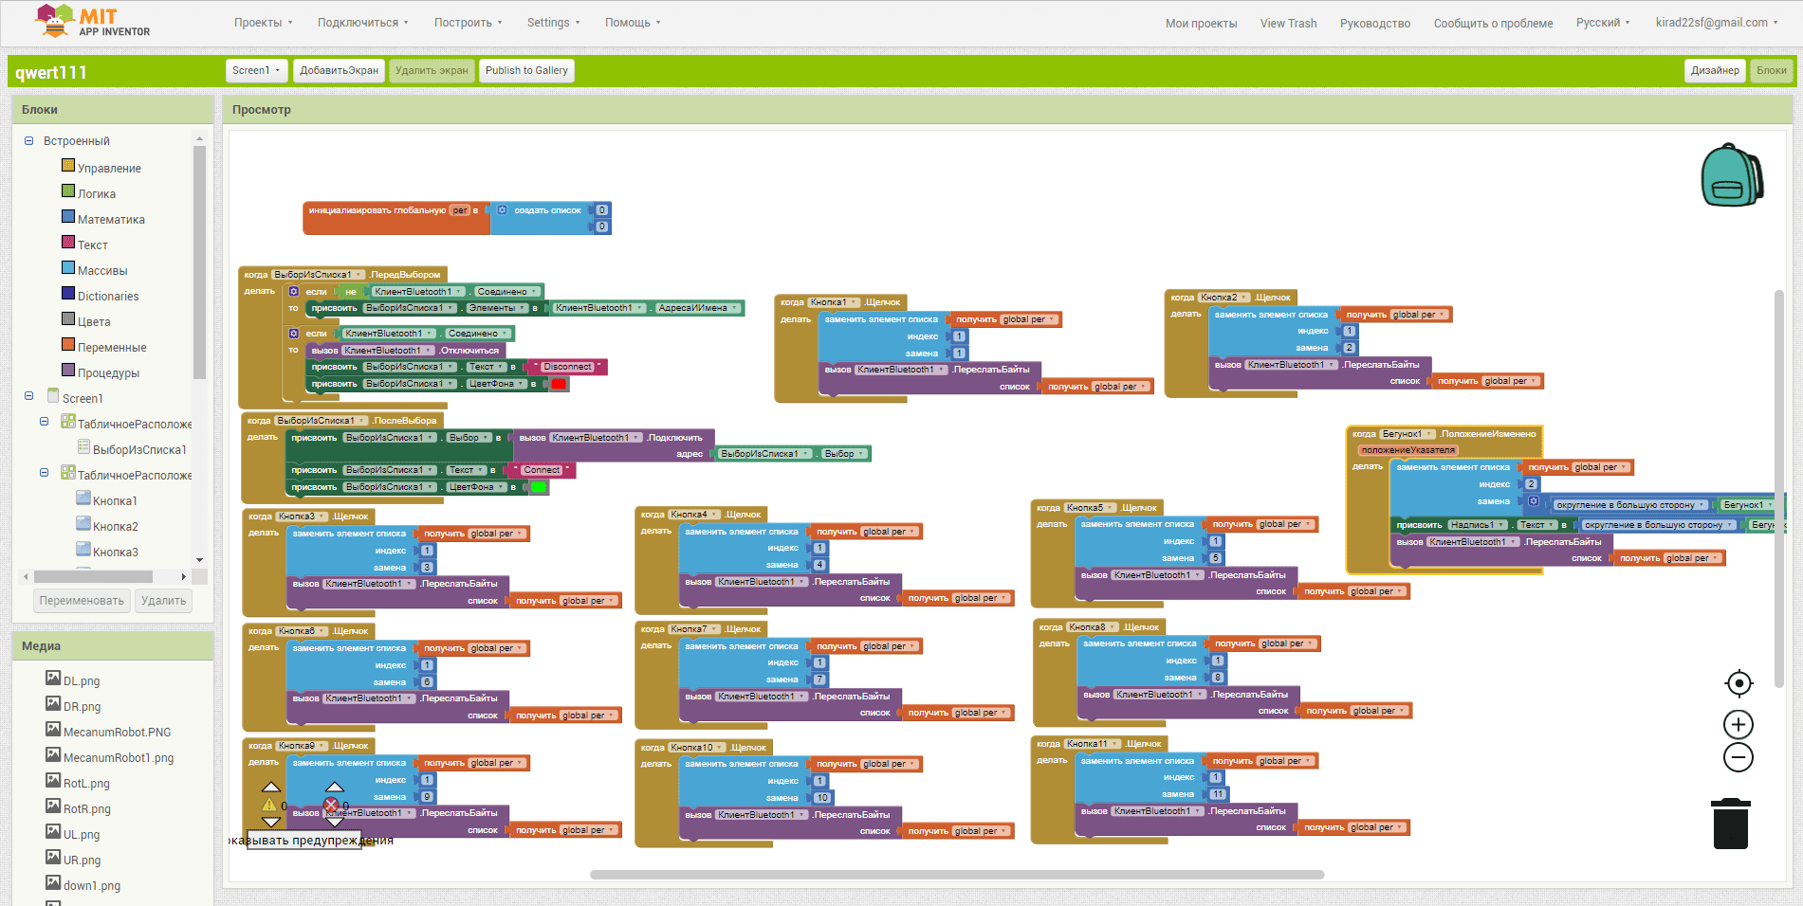
Task: Open the Русский language dropdown
Action: pos(1603,23)
